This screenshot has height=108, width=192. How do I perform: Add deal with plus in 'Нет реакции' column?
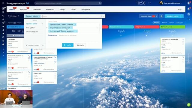tap(147, 35)
